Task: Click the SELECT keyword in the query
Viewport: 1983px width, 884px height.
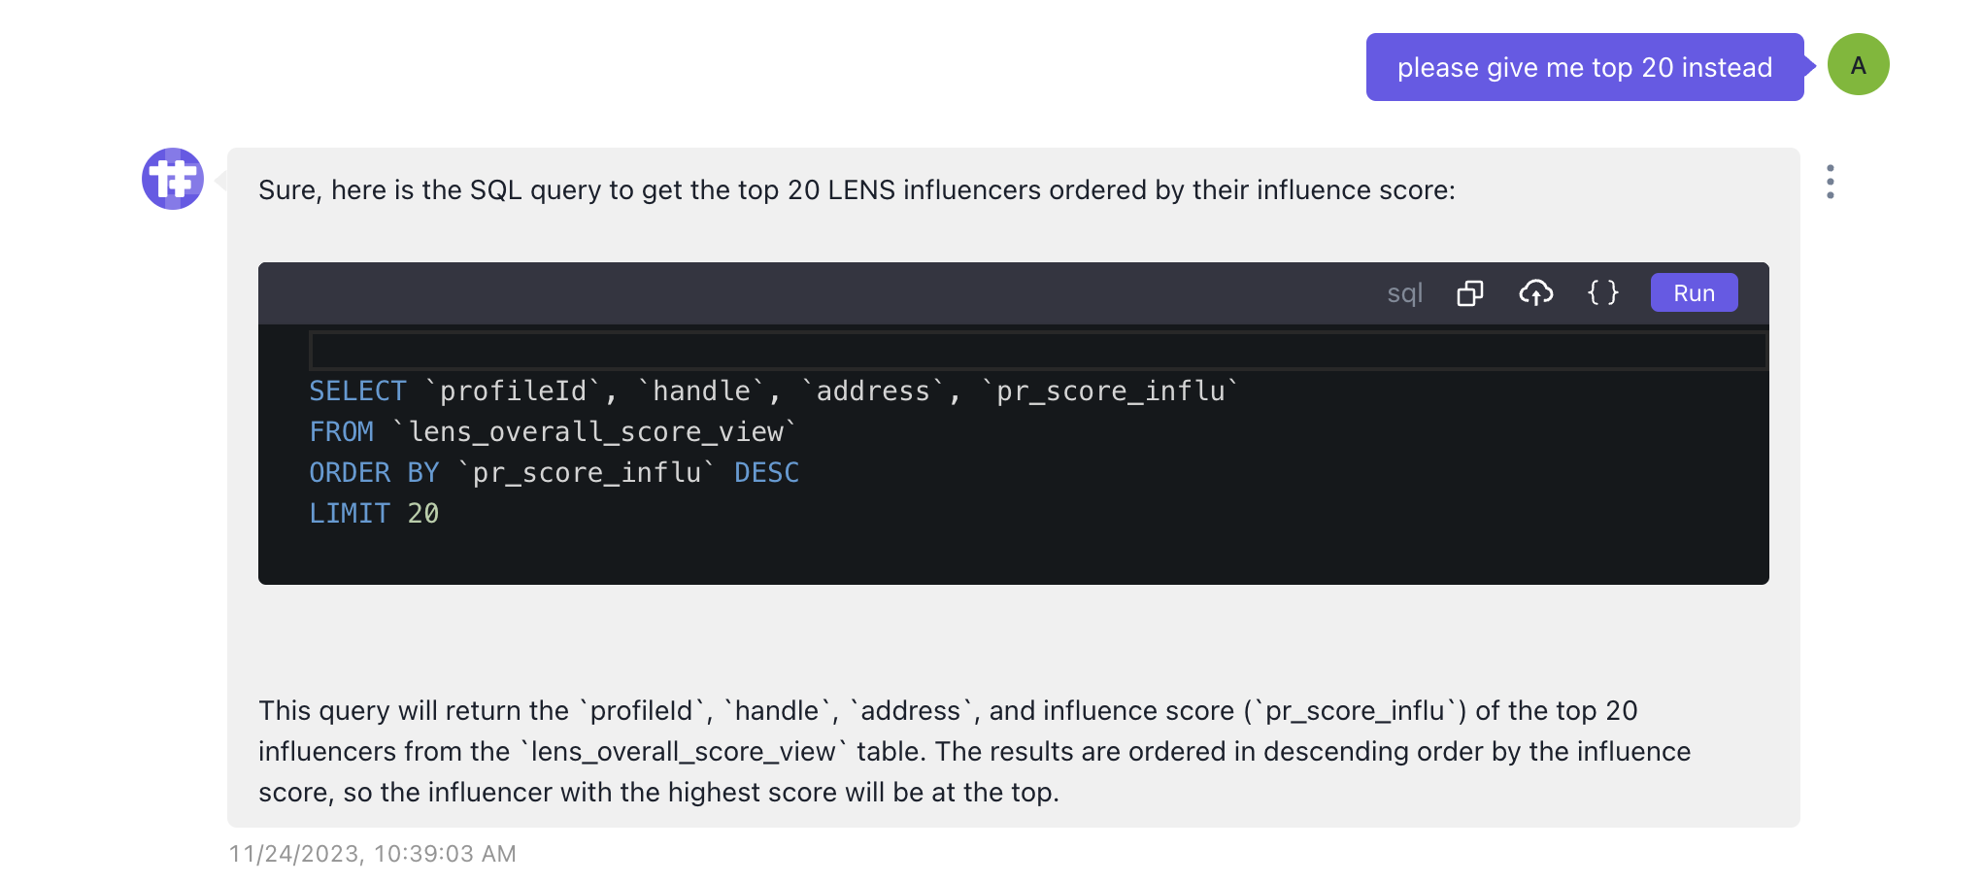Action: click(x=357, y=391)
